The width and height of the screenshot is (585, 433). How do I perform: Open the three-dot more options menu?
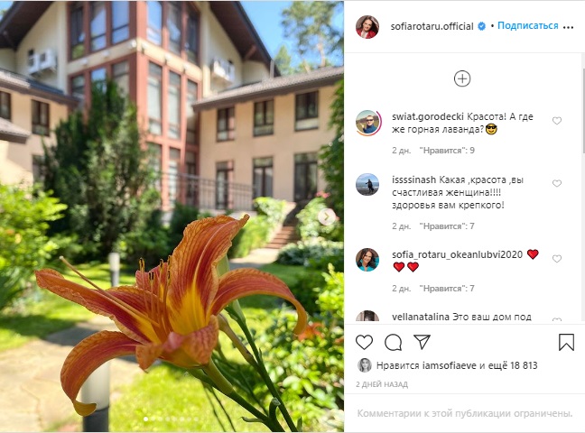pos(568,27)
